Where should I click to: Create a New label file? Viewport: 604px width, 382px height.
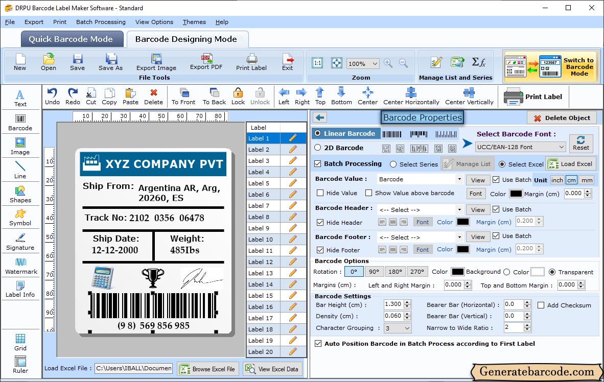pyautogui.click(x=20, y=62)
